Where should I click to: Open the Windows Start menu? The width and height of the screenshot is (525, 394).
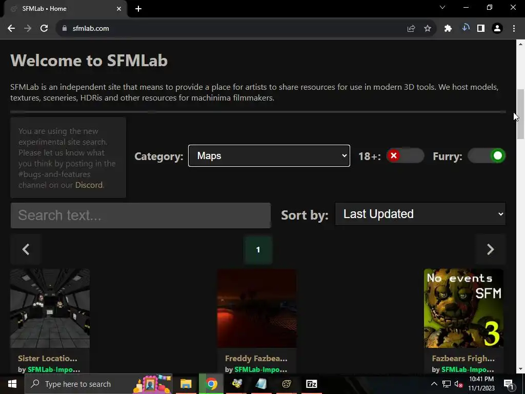pos(12,384)
